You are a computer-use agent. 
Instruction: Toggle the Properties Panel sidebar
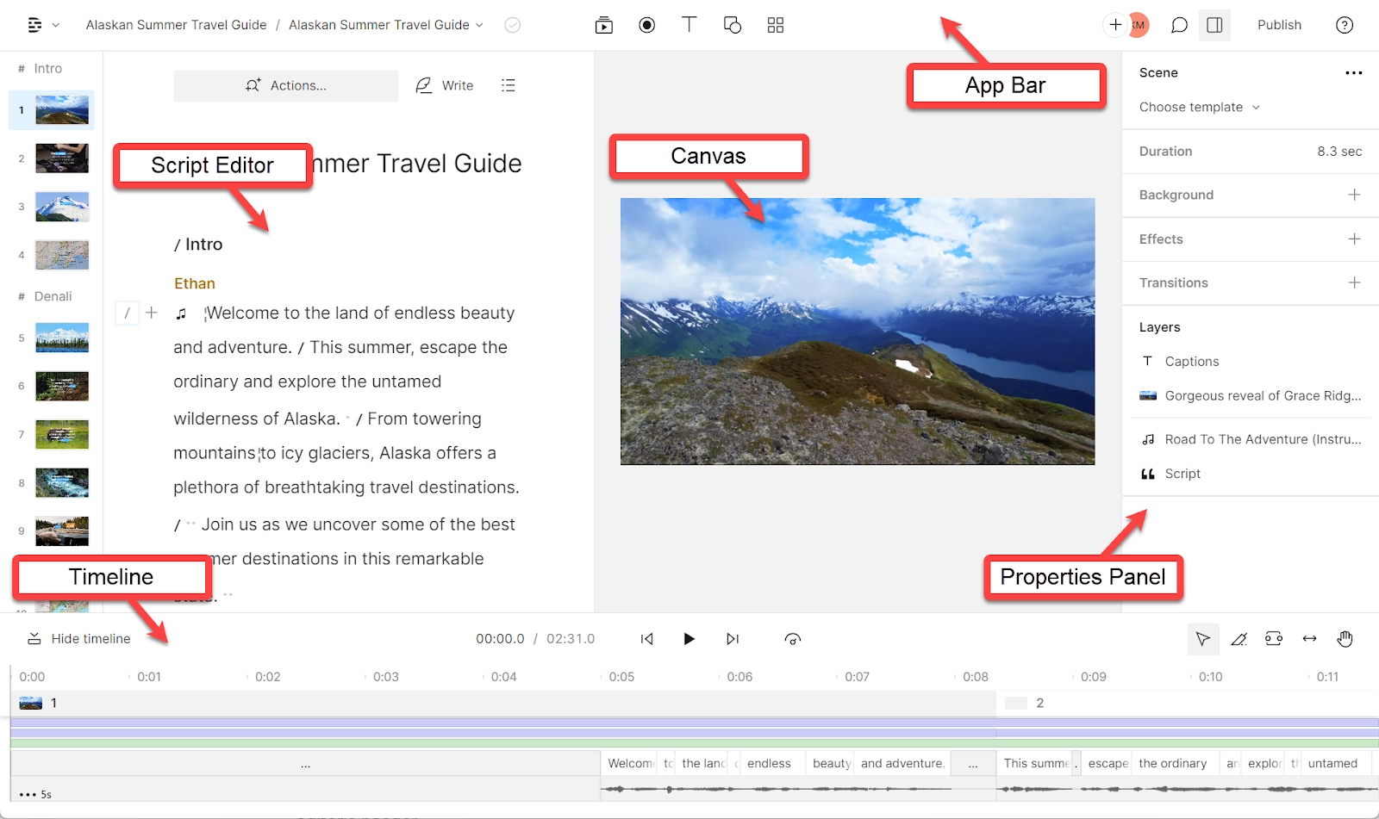tap(1214, 25)
